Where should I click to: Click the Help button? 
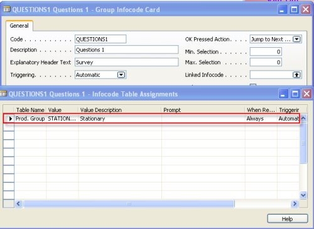(x=288, y=219)
